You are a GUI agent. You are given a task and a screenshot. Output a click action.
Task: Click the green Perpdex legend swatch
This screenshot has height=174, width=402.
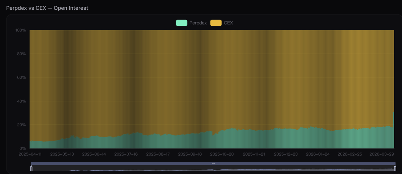182,23
